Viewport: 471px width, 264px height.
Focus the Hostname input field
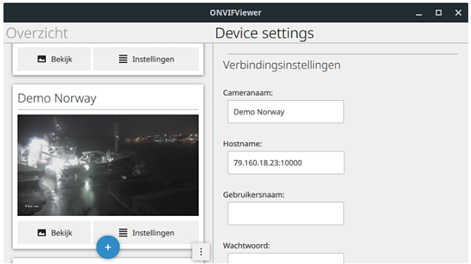(285, 163)
